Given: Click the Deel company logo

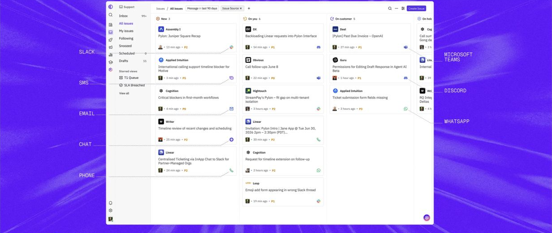Looking at the screenshot, I should coord(335,29).
